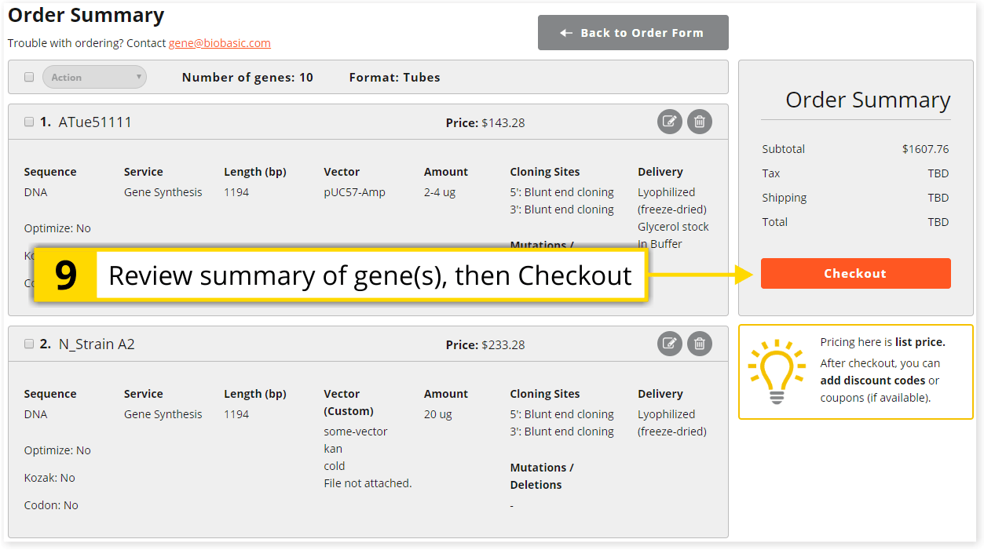Screen dimensions: 984x550
Task: Click the 'Format: Tubes' label
Action: click(394, 77)
